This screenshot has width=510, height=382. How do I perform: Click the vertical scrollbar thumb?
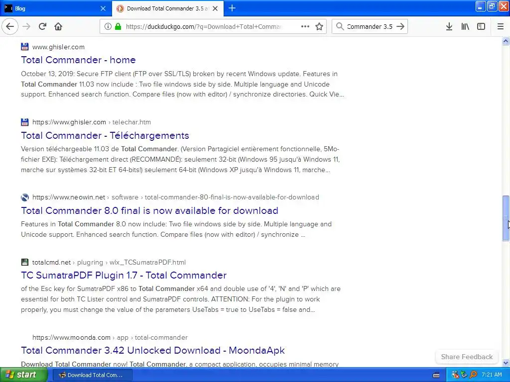(x=506, y=218)
